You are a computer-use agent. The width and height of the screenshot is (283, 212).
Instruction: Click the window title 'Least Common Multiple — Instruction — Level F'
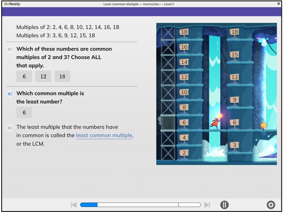[x=138, y=4]
